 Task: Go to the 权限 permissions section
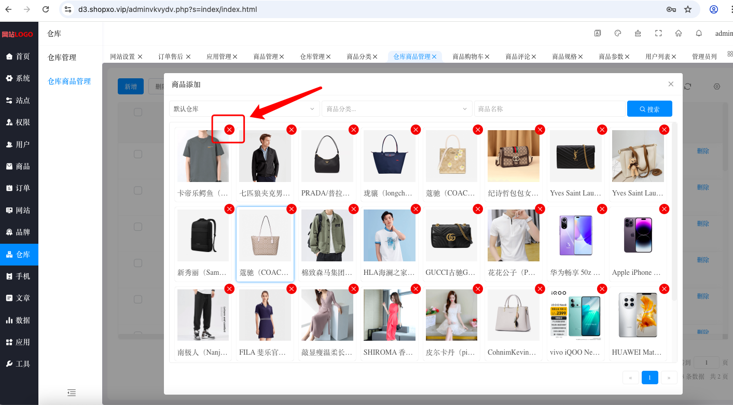click(19, 122)
